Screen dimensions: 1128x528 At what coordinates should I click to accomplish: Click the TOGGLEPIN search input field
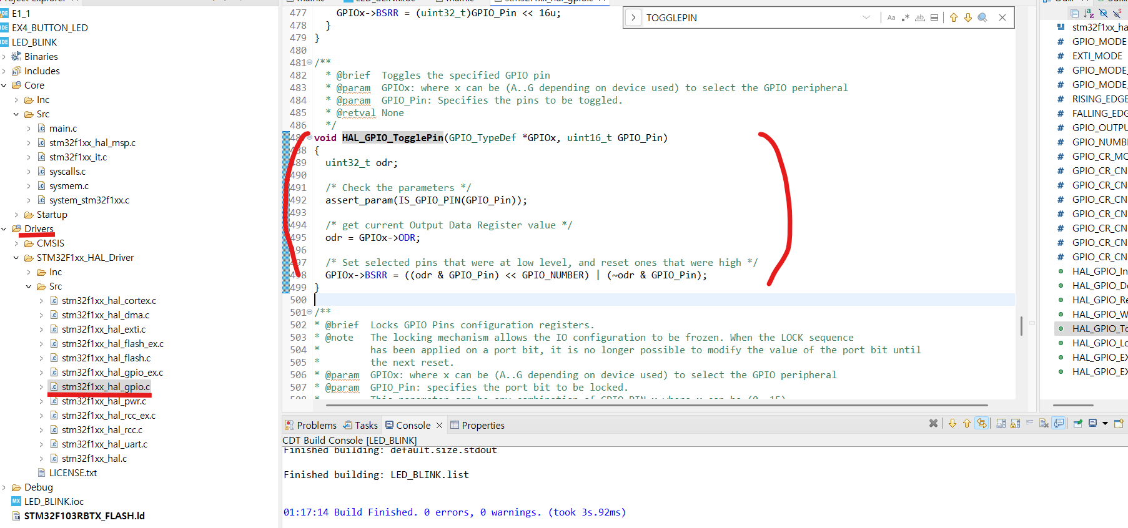pos(750,17)
